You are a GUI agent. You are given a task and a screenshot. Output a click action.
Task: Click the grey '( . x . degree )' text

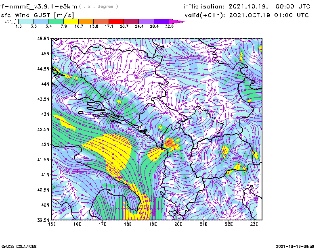99,6
